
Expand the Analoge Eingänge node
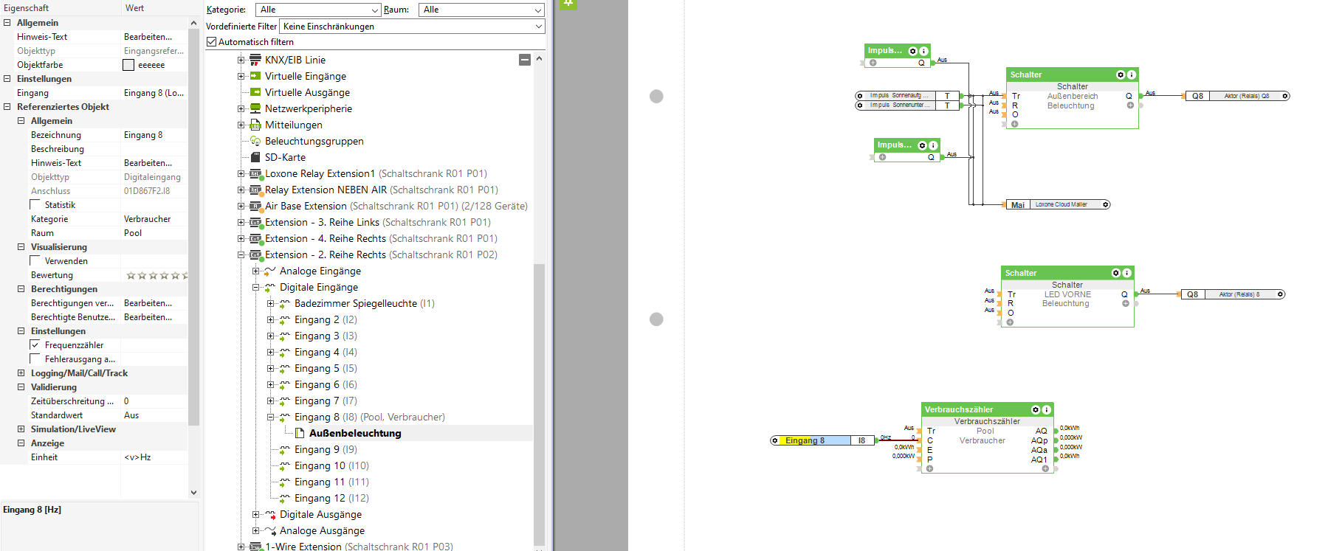tap(255, 271)
